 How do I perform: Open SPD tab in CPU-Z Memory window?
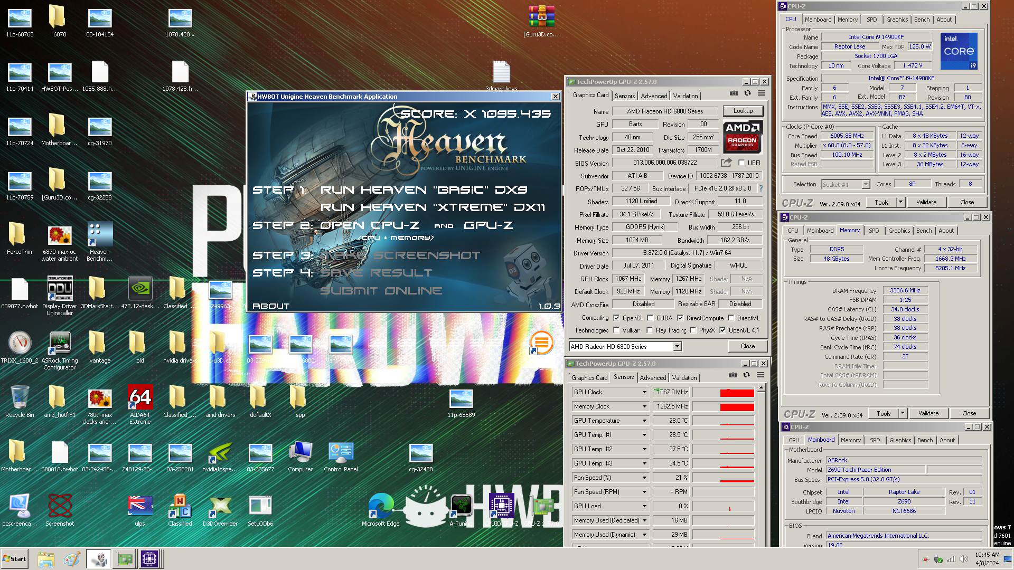pos(874,231)
